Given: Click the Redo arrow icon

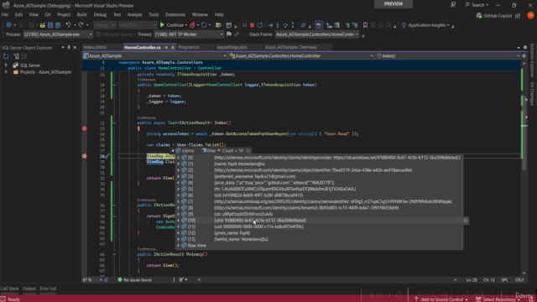Looking at the screenshot, I should 81,25.
